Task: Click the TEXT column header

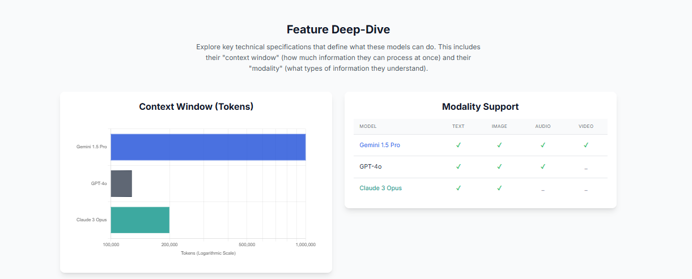Action: click(x=458, y=126)
